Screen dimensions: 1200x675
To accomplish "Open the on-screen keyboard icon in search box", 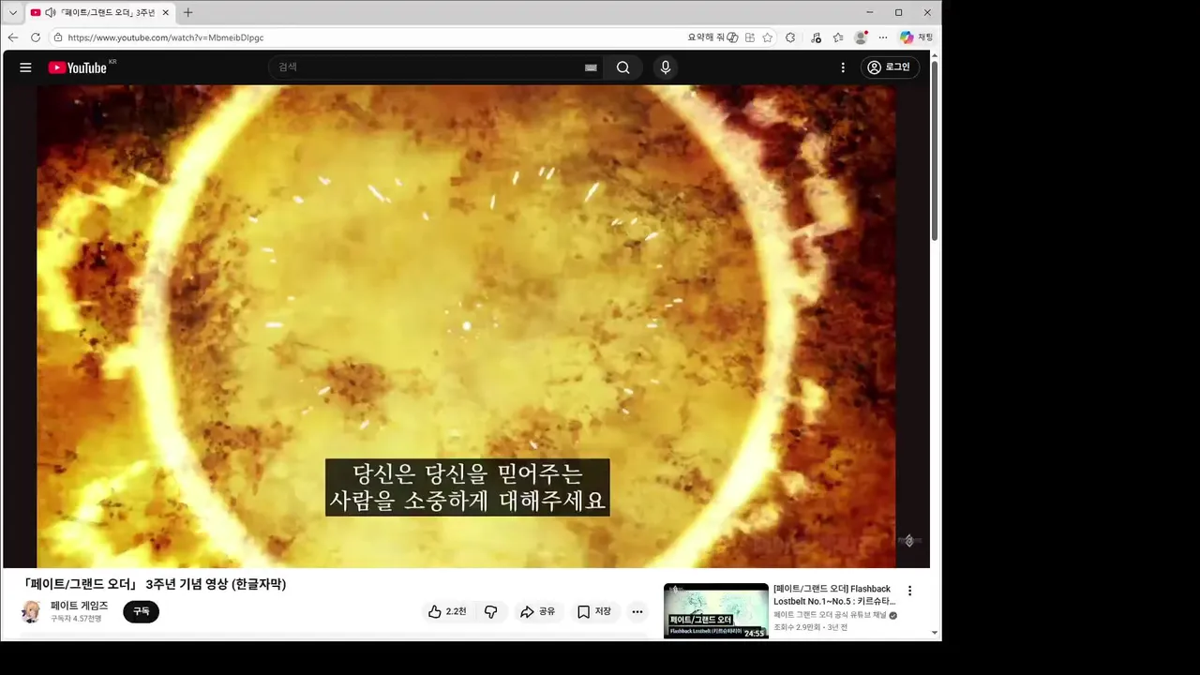I will coord(591,67).
